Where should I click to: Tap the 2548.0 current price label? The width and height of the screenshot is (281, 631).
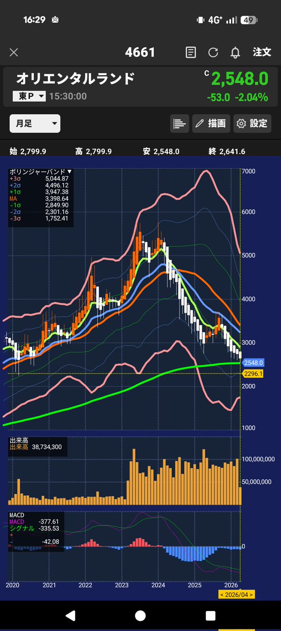pos(253,363)
